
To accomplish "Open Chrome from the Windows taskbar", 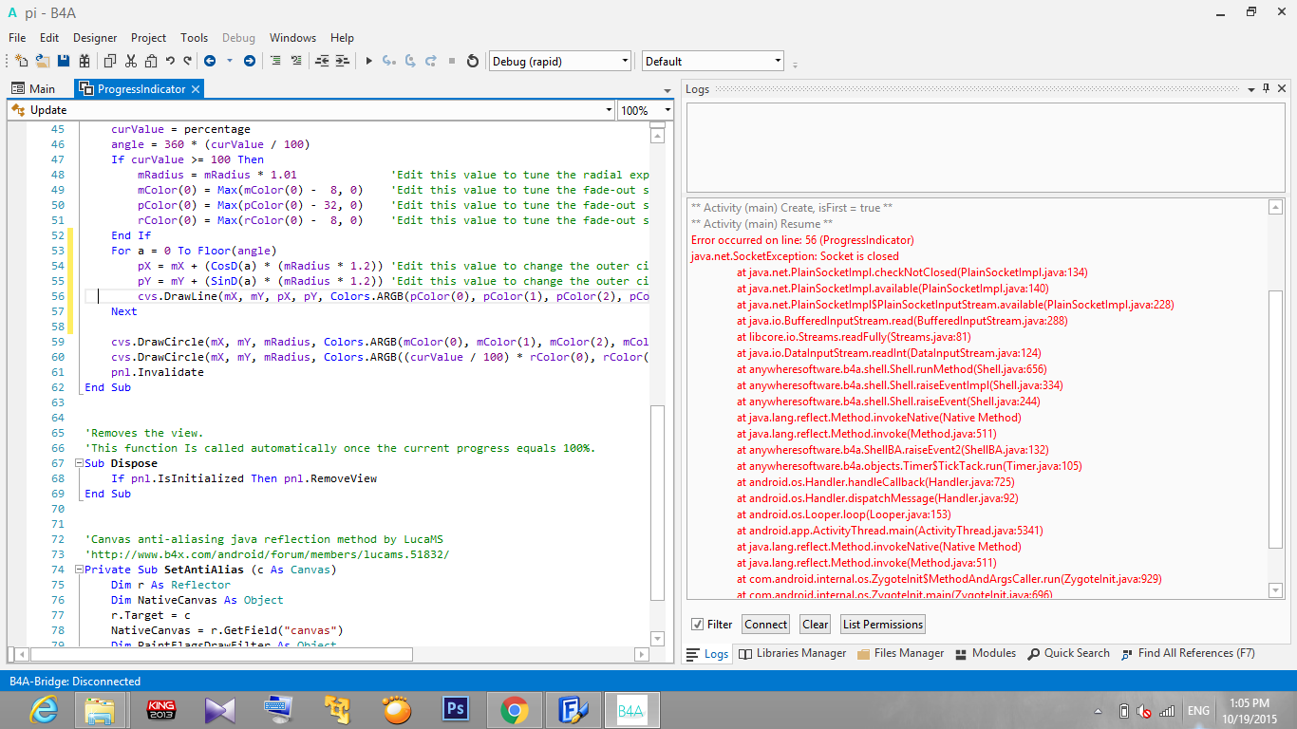I will 515,709.
